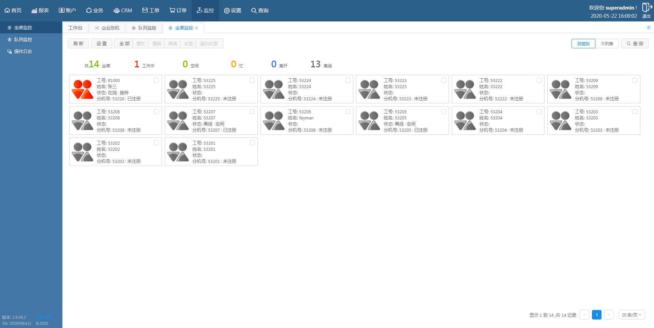Check the box on agent 53201 card
This screenshot has width=654, height=328.
252,143
